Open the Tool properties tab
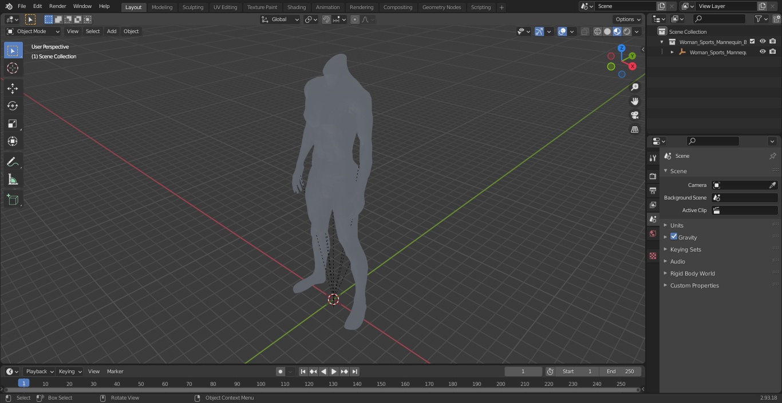This screenshot has width=782, height=403. click(x=653, y=158)
